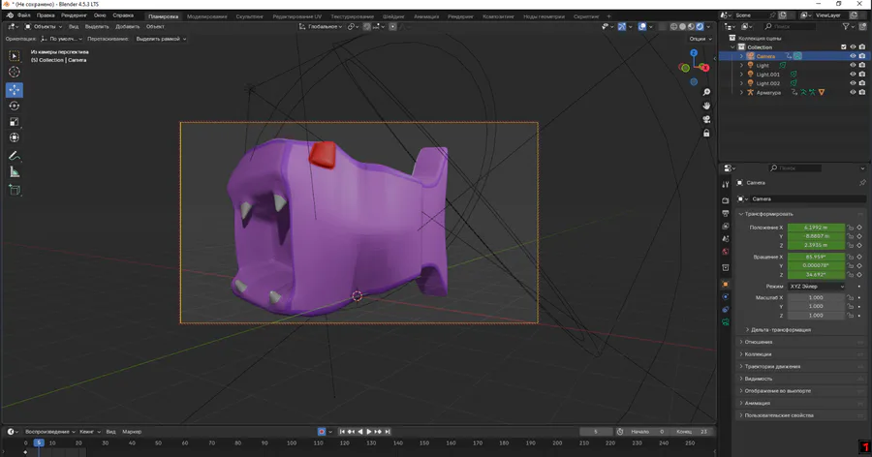Expand the Видимость panel
The image size is (872, 457).
tap(741, 379)
